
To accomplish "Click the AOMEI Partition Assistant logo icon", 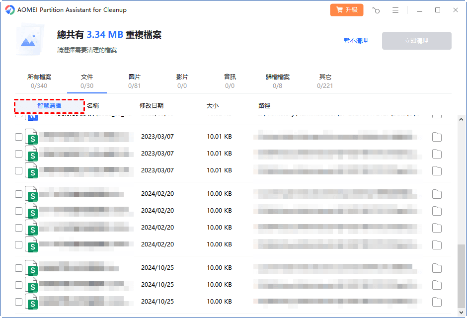I will click(10, 10).
